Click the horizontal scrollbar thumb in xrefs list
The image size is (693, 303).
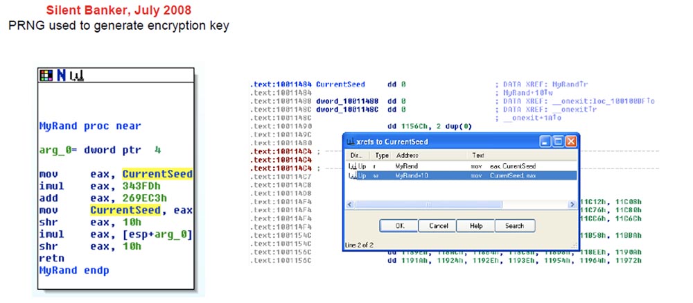click(428, 205)
